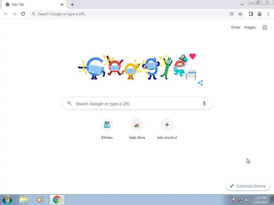Image resolution: width=274 pixels, height=205 pixels.
Task: Click the Customize Chrome button
Action: [248, 186]
